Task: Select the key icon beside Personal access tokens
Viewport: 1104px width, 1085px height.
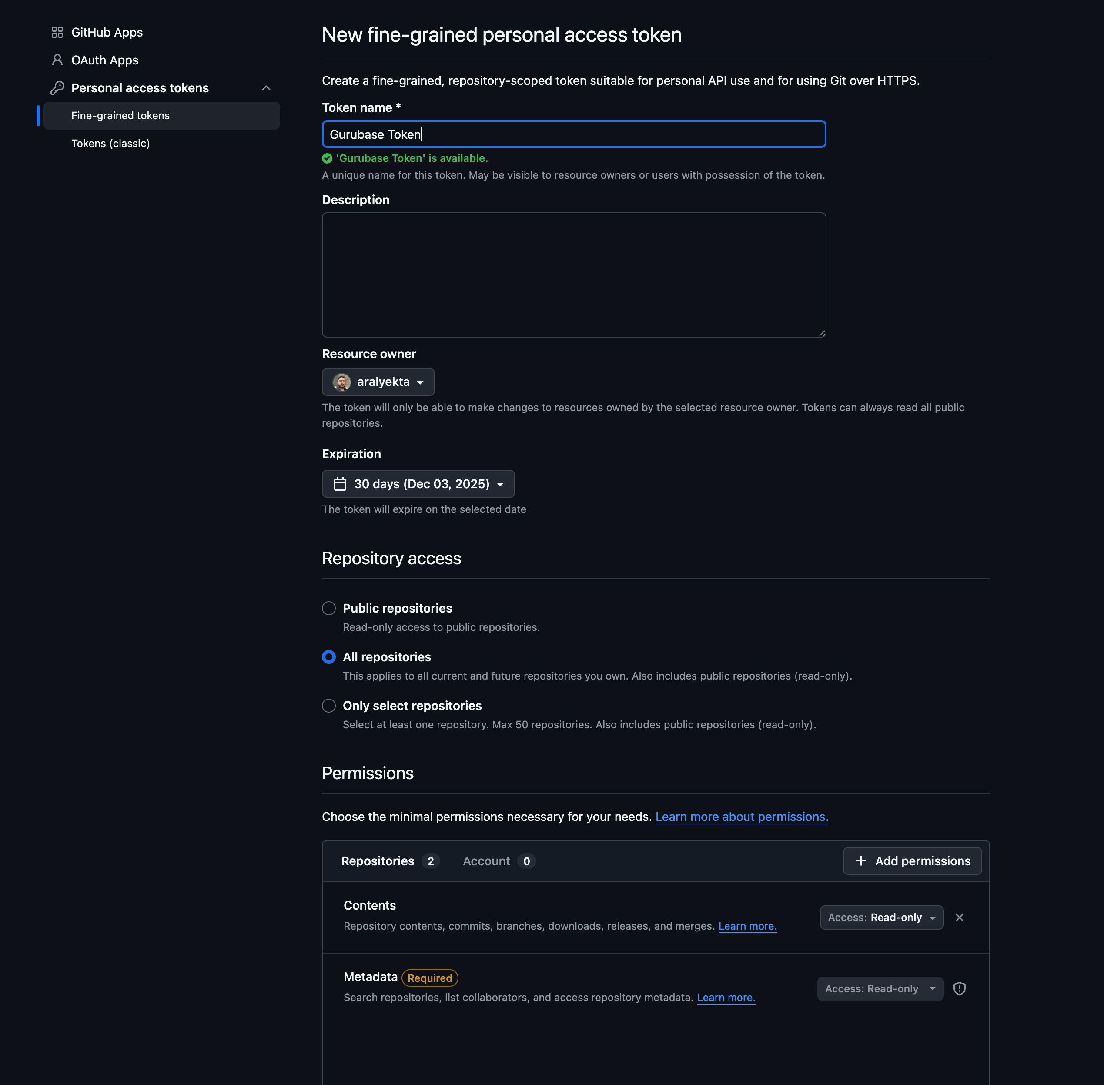Action: click(57, 87)
